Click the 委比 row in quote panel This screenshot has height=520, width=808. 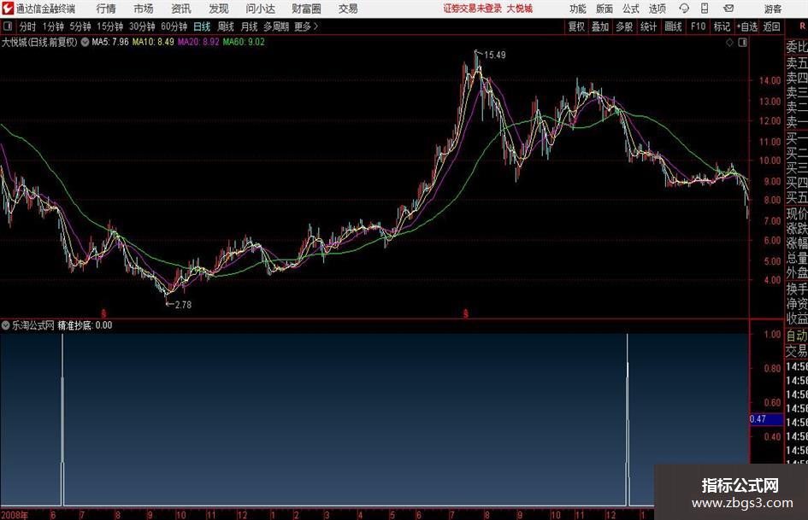coord(797,47)
